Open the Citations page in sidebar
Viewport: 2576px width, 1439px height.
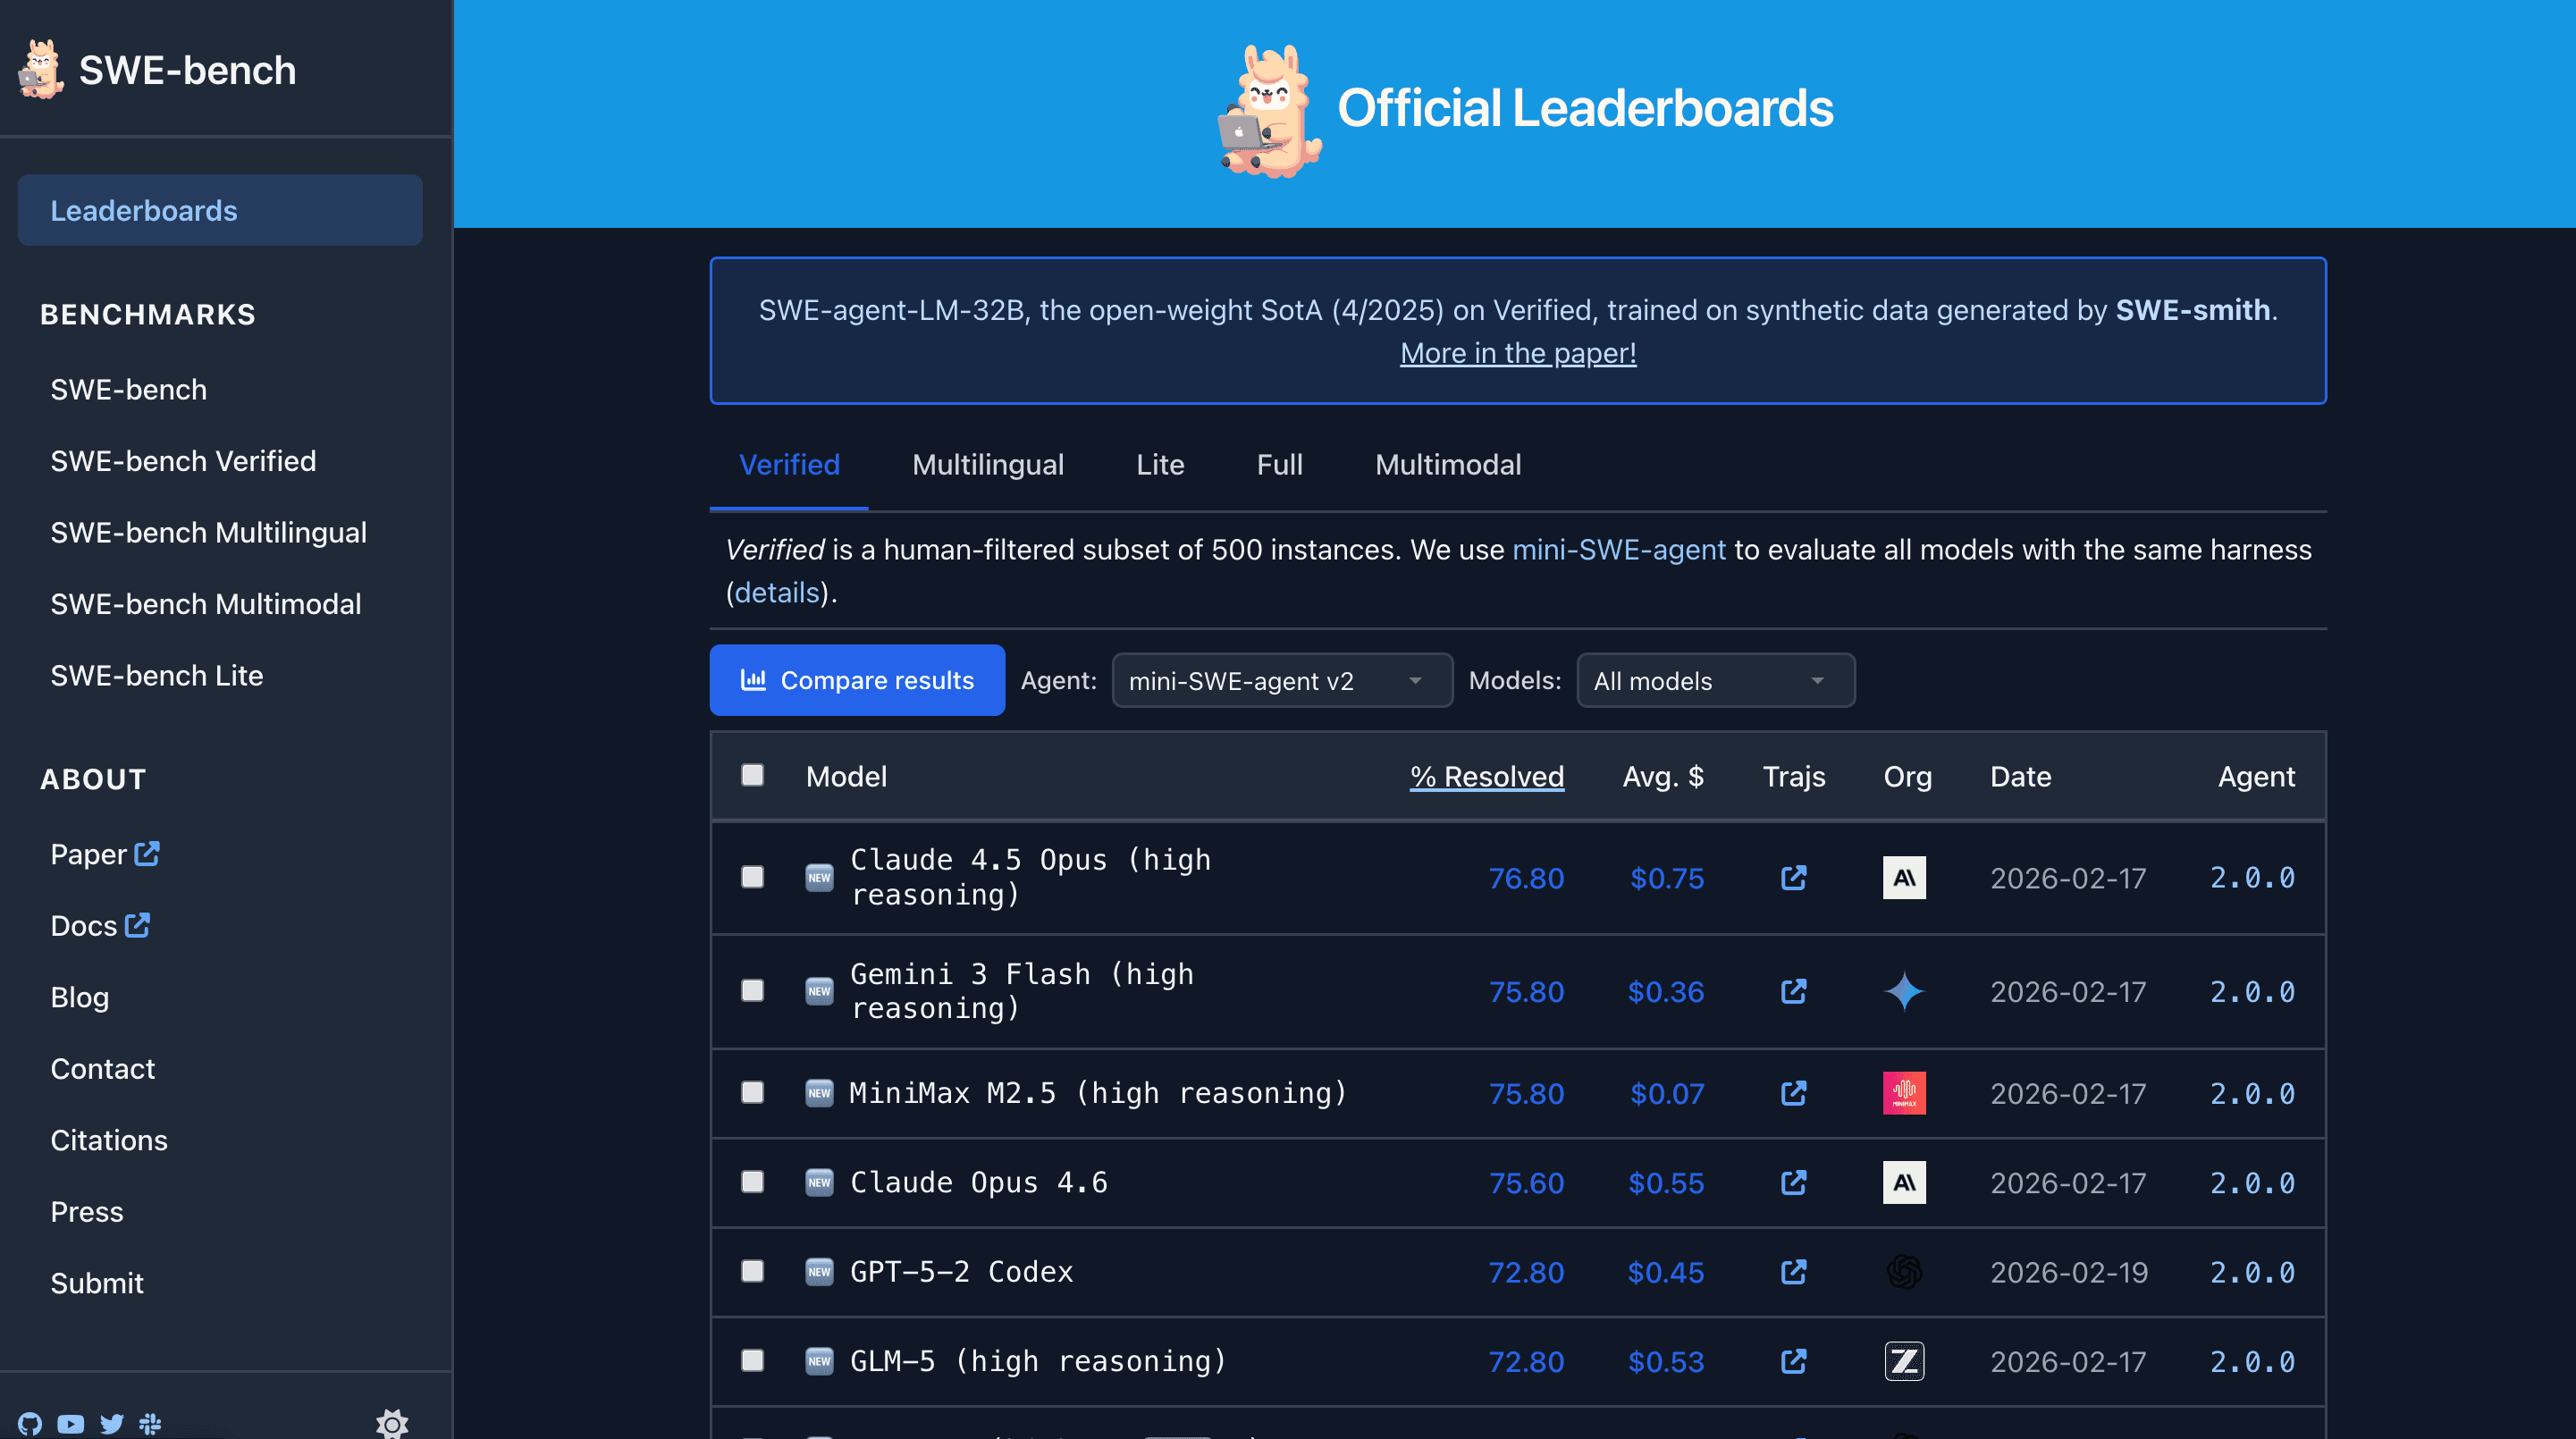pyautogui.click(x=108, y=1140)
